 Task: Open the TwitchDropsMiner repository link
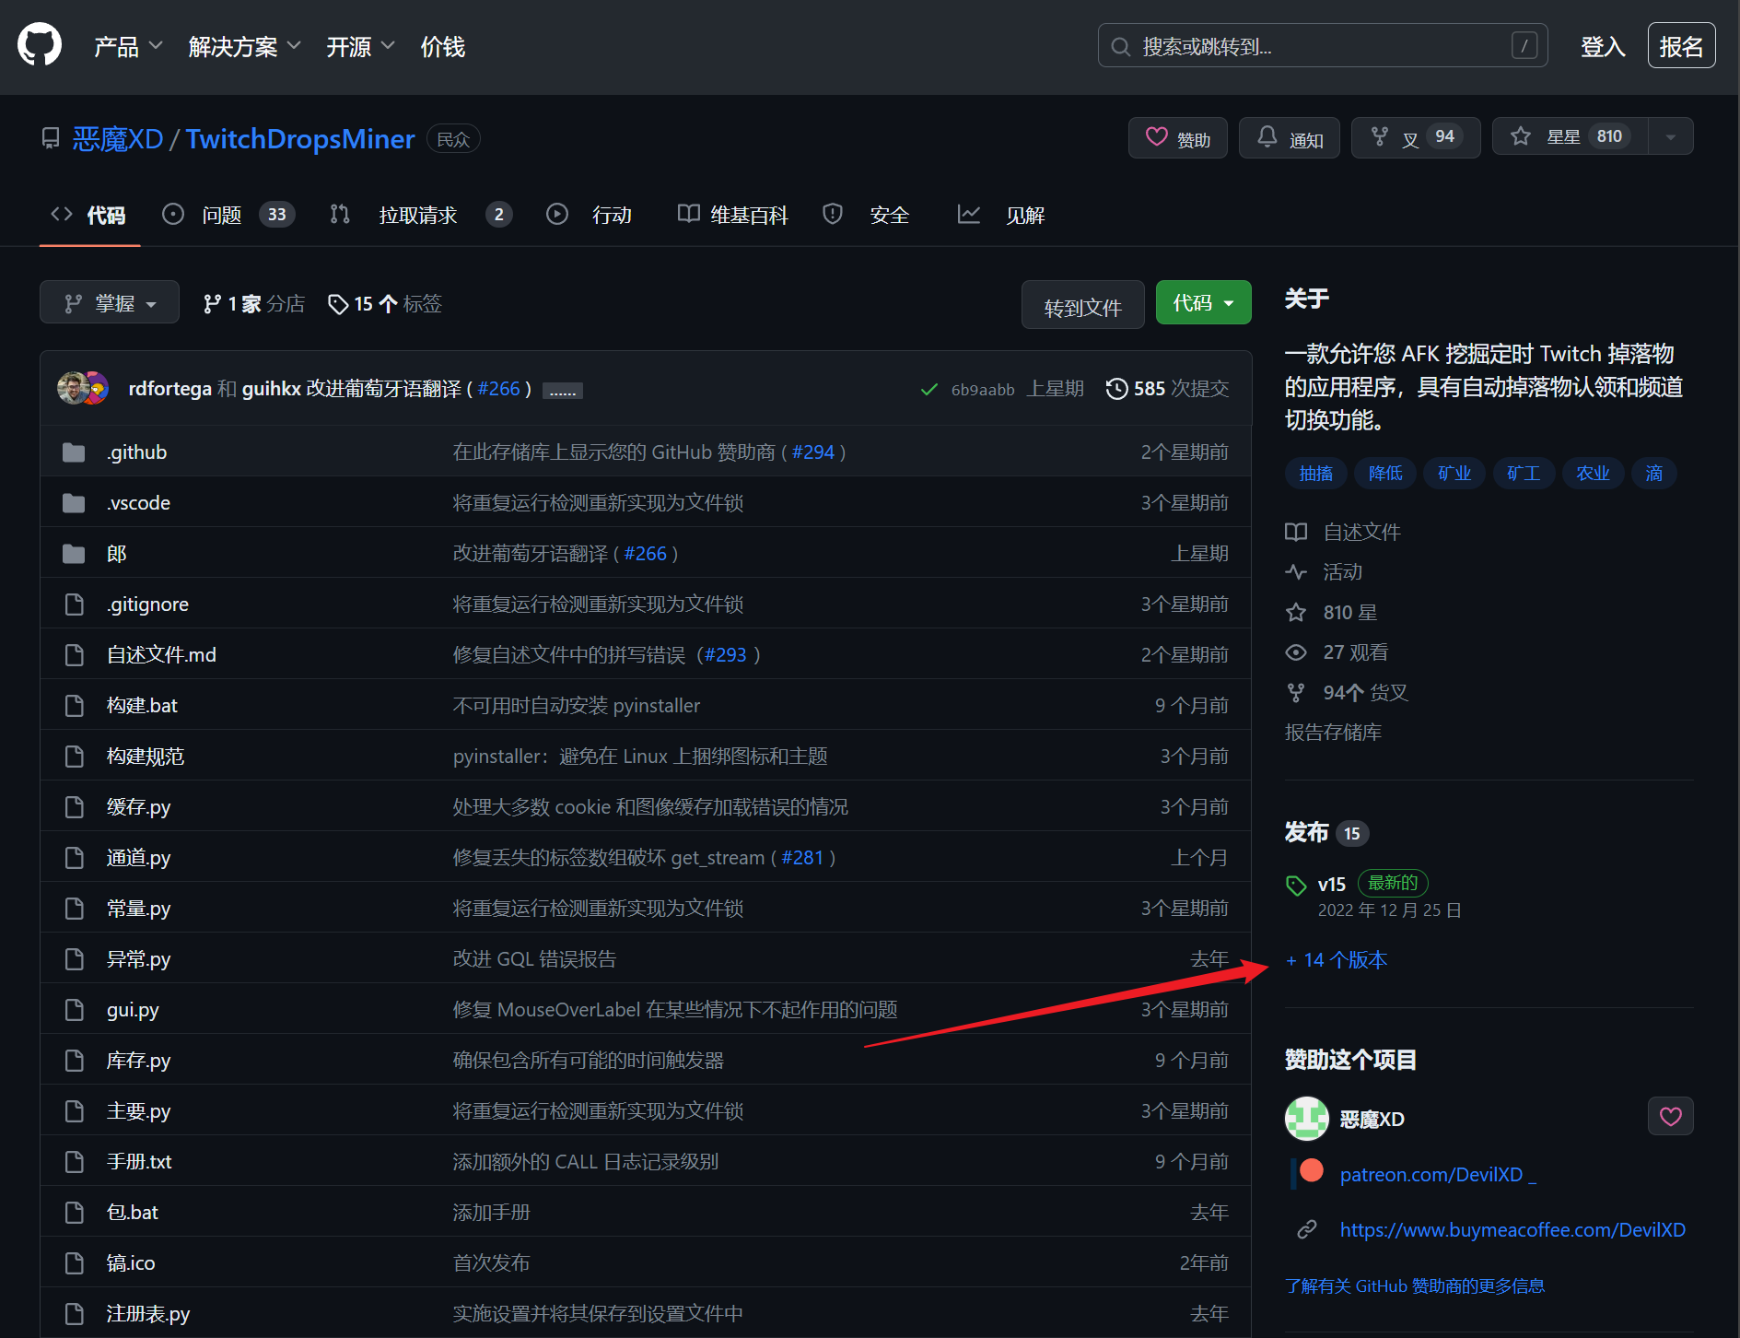click(300, 138)
